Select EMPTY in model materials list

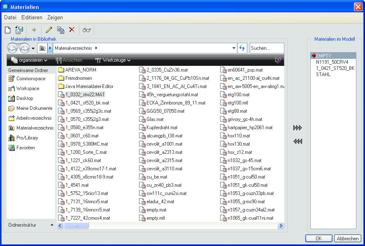pyautogui.click(x=333, y=56)
